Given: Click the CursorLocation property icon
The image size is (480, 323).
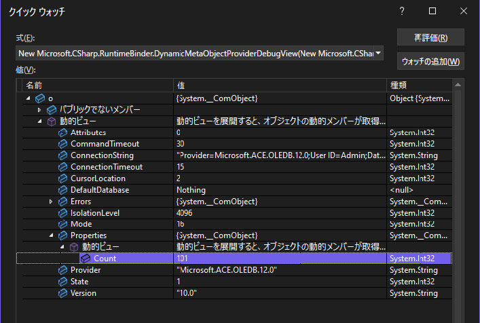Looking at the screenshot, I should click(62, 178).
